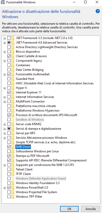This screenshot has width=102, height=213.
Task: Click folder icon beside SMB Direct
Action: pyautogui.click(x=13, y=147)
